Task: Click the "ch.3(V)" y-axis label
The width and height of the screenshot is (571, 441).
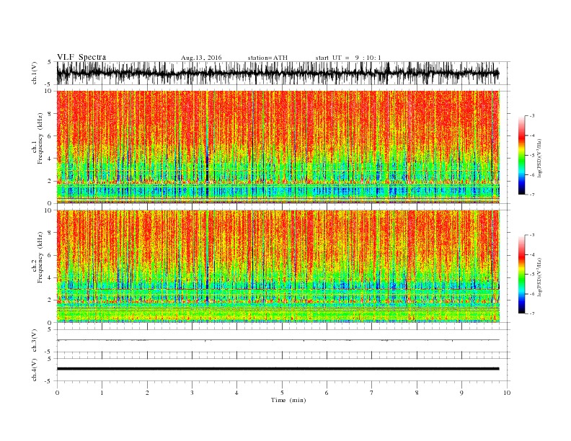Action: (35, 341)
